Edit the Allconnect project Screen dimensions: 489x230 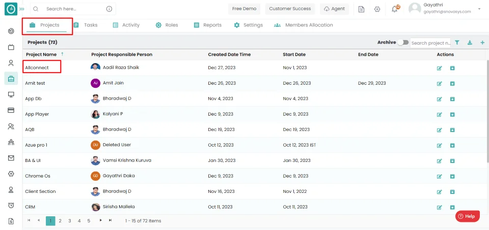(x=440, y=68)
